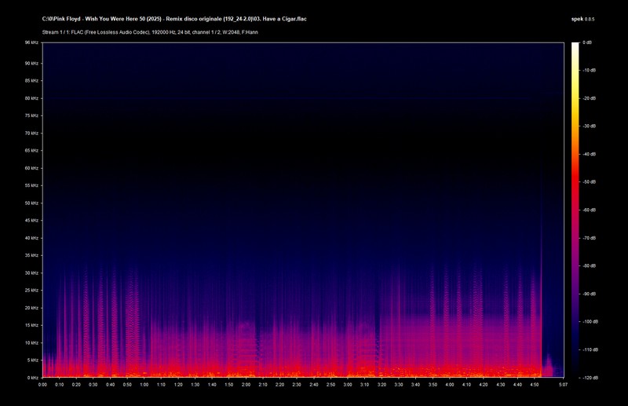Click the 0:00 time axis marker

42,385
